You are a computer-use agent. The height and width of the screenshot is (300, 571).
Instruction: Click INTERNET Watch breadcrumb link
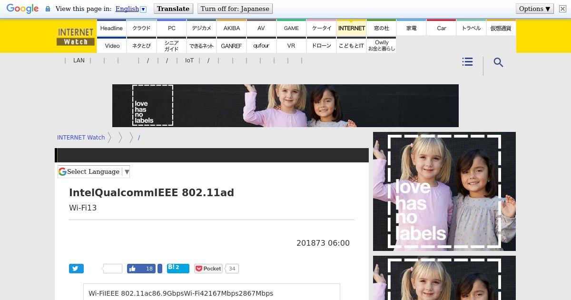tap(81, 137)
